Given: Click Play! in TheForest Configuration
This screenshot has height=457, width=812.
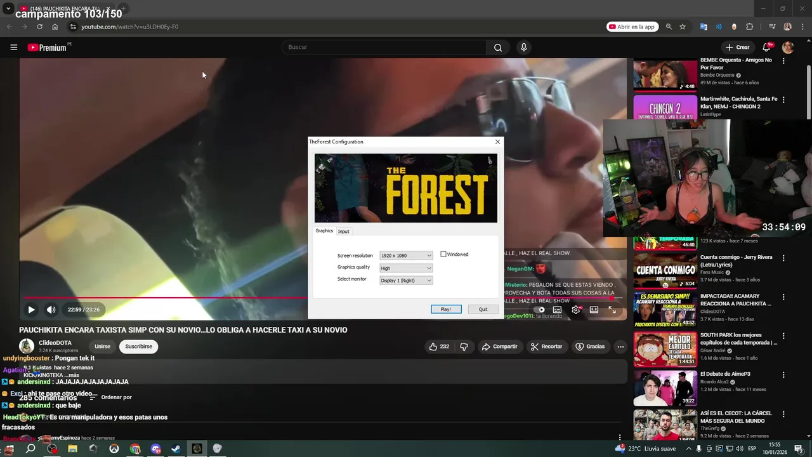Looking at the screenshot, I should coord(446,309).
